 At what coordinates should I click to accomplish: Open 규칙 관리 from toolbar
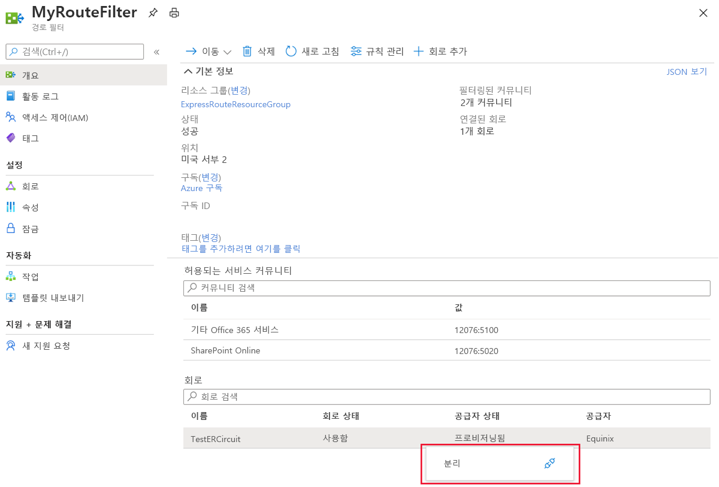click(377, 52)
